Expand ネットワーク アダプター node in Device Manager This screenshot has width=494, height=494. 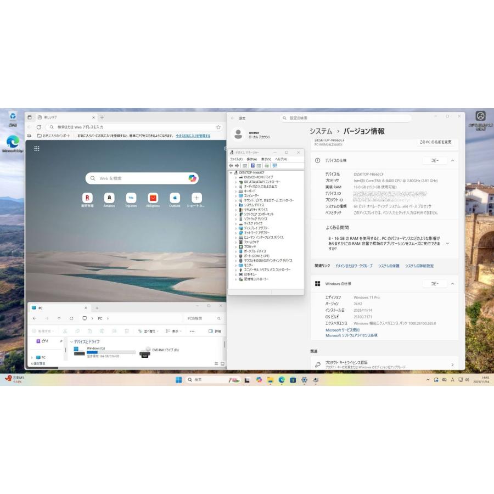click(x=235, y=233)
